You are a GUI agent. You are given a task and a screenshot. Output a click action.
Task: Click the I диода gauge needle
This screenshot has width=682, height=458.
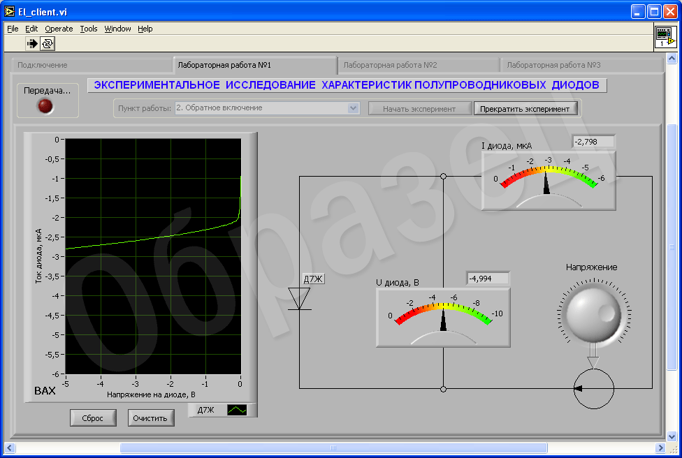(x=546, y=182)
